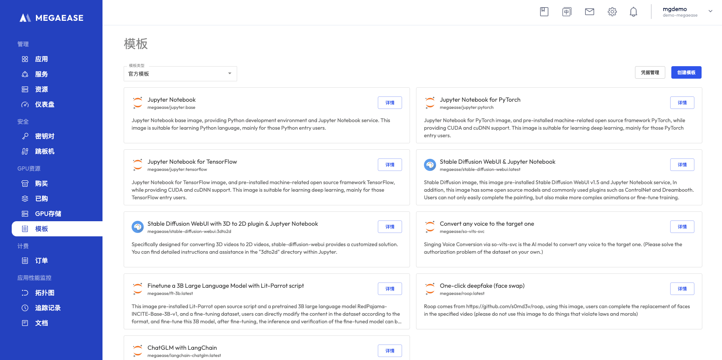Open settings gear icon in header
This screenshot has height=360, width=722.
(612, 12)
